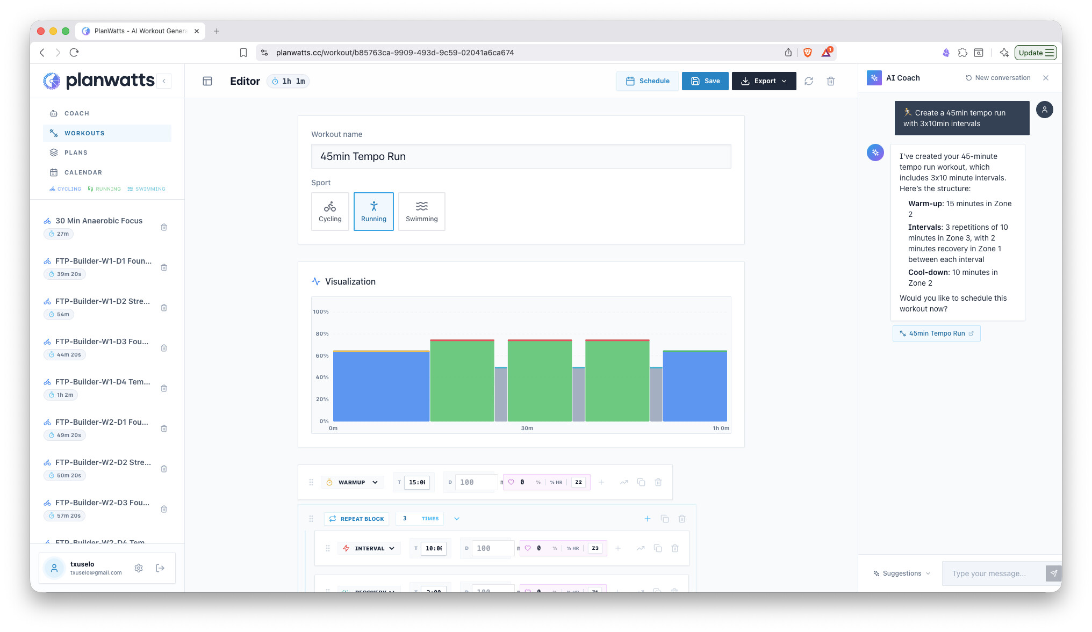
Task: Toggle the Running sport filter in the sidebar
Action: tap(104, 189)
